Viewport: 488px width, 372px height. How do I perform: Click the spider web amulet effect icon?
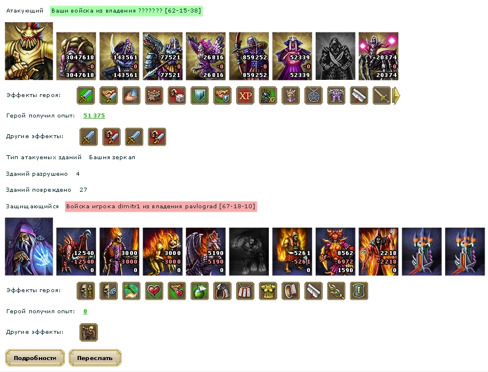(313, 95)
